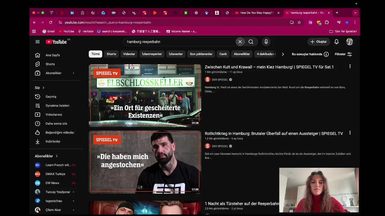Open Daha sonra izle

56,124
